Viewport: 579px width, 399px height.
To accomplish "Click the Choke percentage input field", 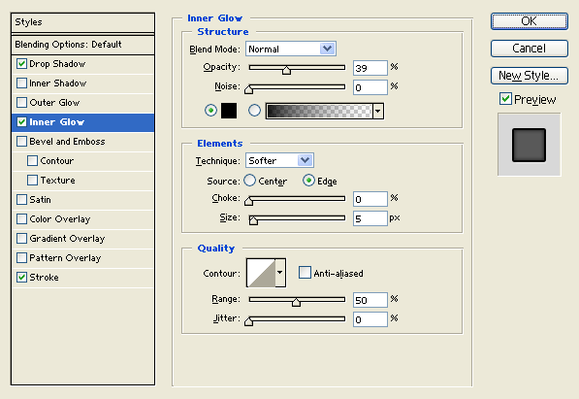I will tap(370, 199).
